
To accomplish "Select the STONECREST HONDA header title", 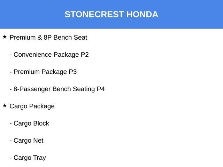I will (x=111, y=14).
